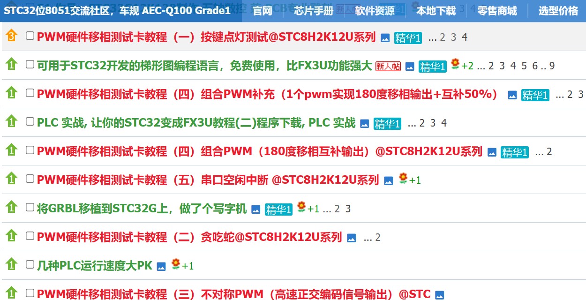Screen dimensions: 586x307
Task: Go to page 3 of GRBL移植 thread
Action: tap(348, 209)
